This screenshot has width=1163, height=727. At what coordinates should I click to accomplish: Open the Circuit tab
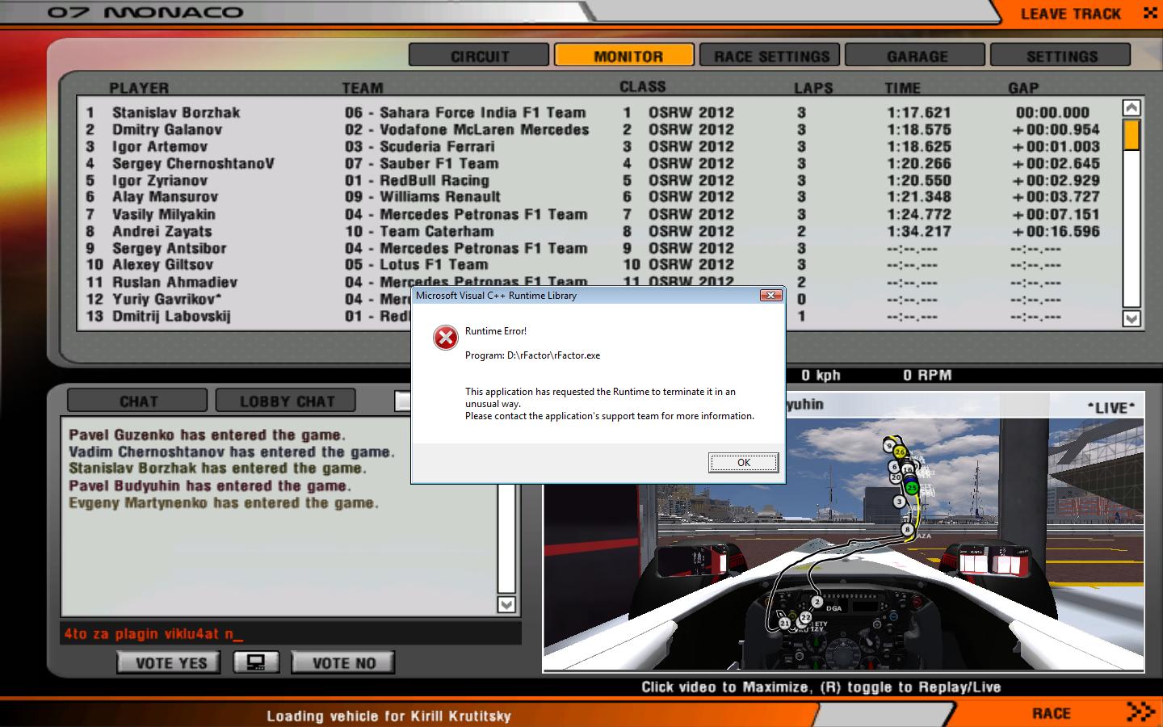coord(480,56)
